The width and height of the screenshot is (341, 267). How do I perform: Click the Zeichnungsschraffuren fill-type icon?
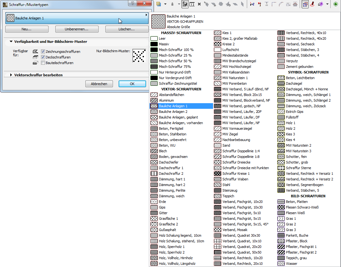click(x=35, y=52)
